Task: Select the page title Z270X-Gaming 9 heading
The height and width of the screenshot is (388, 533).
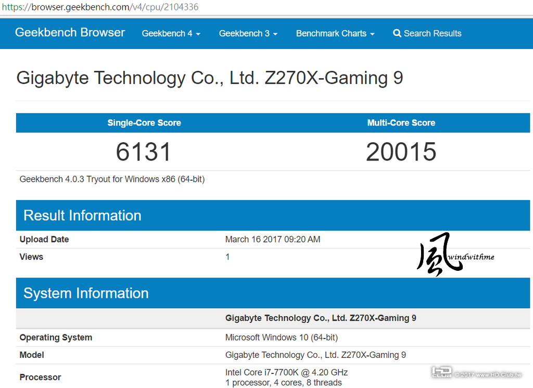Action: point(210,78)
